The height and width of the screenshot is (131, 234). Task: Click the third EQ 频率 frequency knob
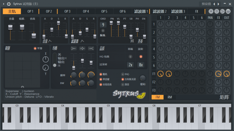(91, 75)
